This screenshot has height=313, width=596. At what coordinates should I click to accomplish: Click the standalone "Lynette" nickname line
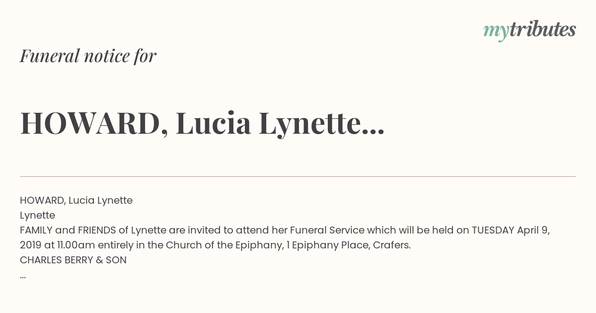click(x=37, y=216)
